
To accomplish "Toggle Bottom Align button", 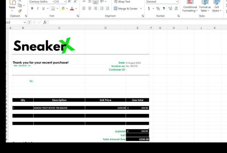I will click(95, 2).
